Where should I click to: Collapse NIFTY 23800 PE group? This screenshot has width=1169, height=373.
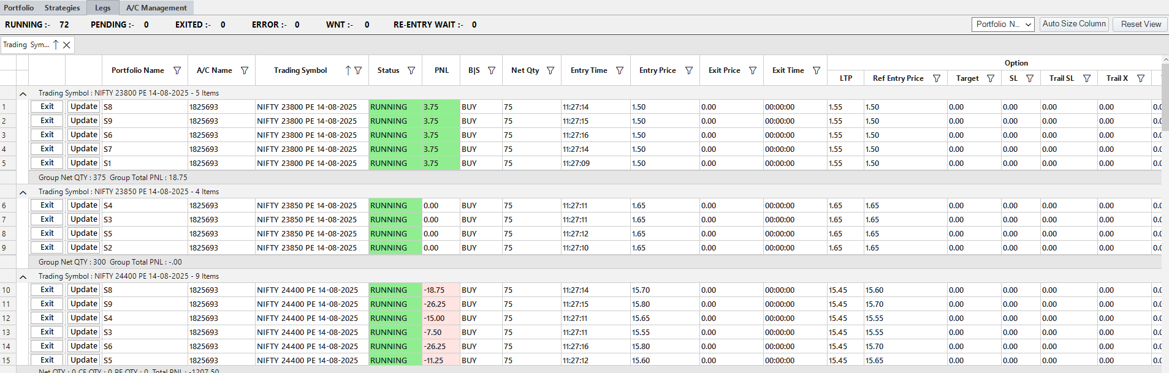tap(23, 94)
